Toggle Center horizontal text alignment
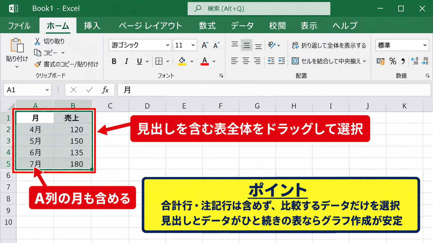Screen dimensions: 433x243 (x=246, y=61)
